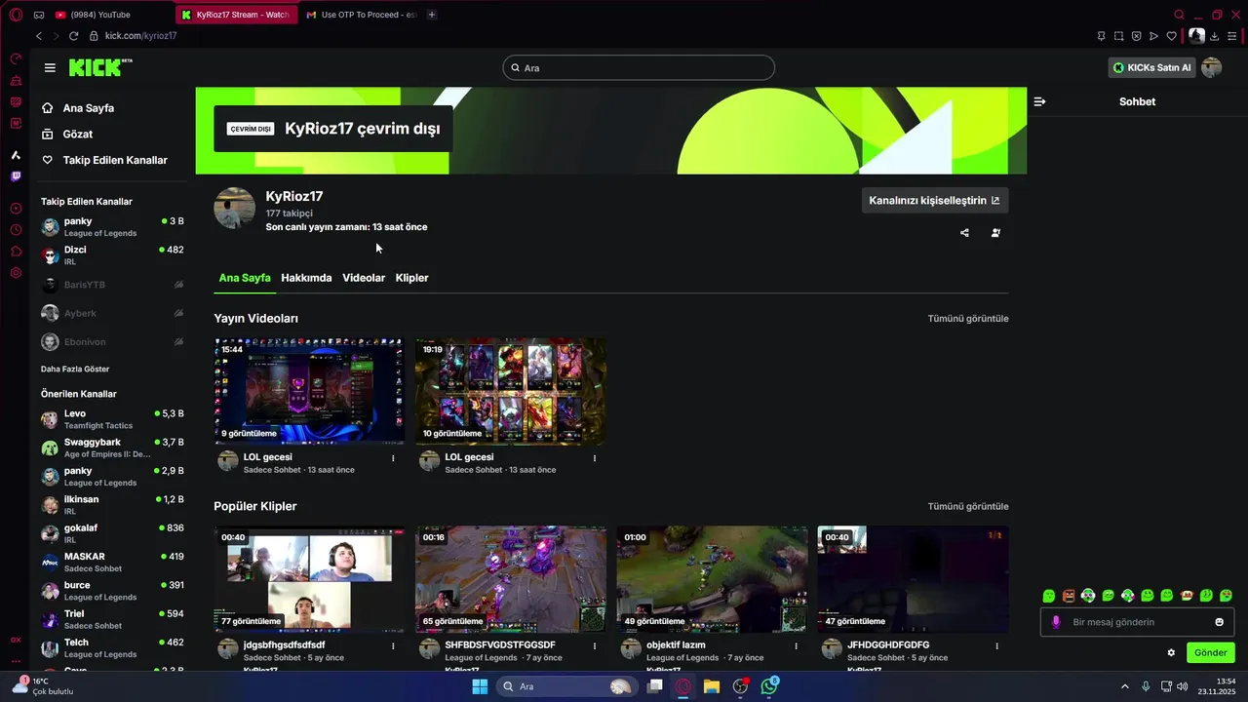Switch to Use OTP To Proceed Gmail tab
Viewport: 1248px width, 702px height.
(x=361, y=15)
